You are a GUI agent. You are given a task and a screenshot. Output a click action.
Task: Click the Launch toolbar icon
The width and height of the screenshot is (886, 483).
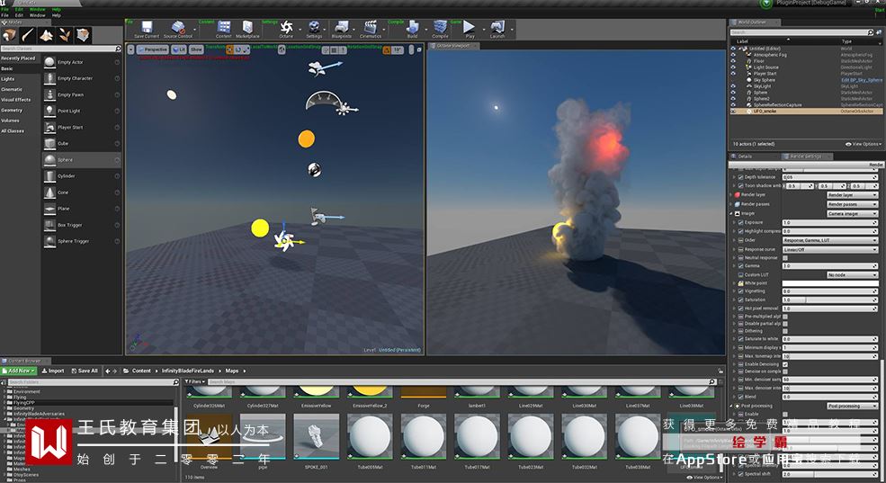pos(497,29)
